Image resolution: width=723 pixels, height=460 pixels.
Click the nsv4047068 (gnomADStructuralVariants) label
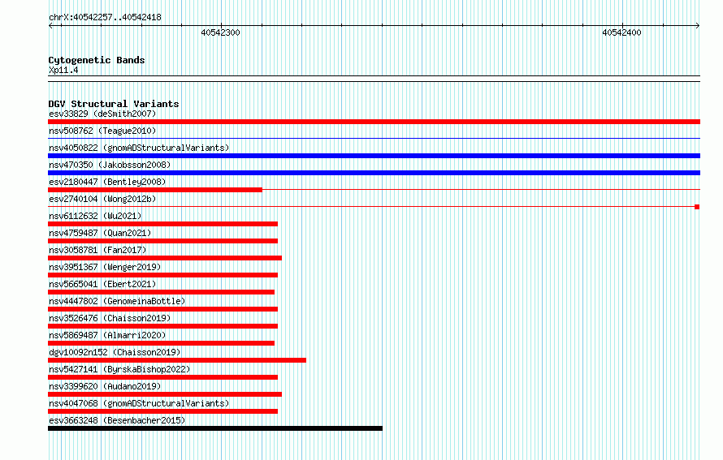coord(139,403)
